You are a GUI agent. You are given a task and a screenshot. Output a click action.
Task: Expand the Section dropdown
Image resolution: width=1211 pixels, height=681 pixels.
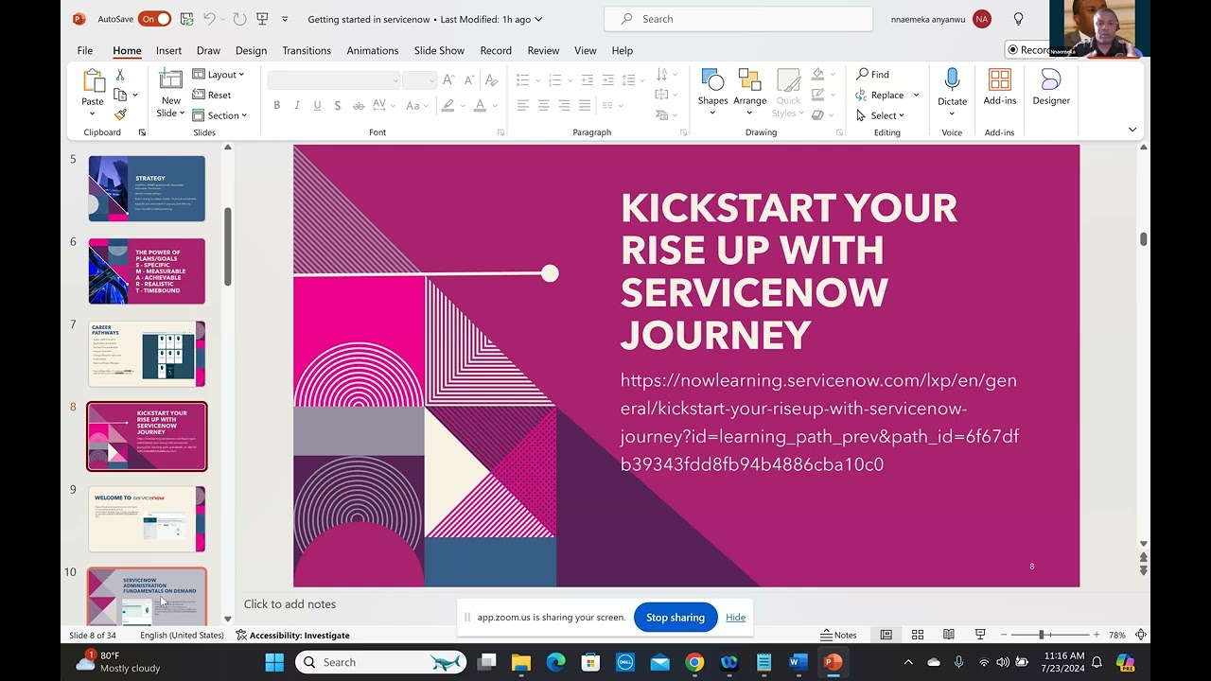click(219, 115)
